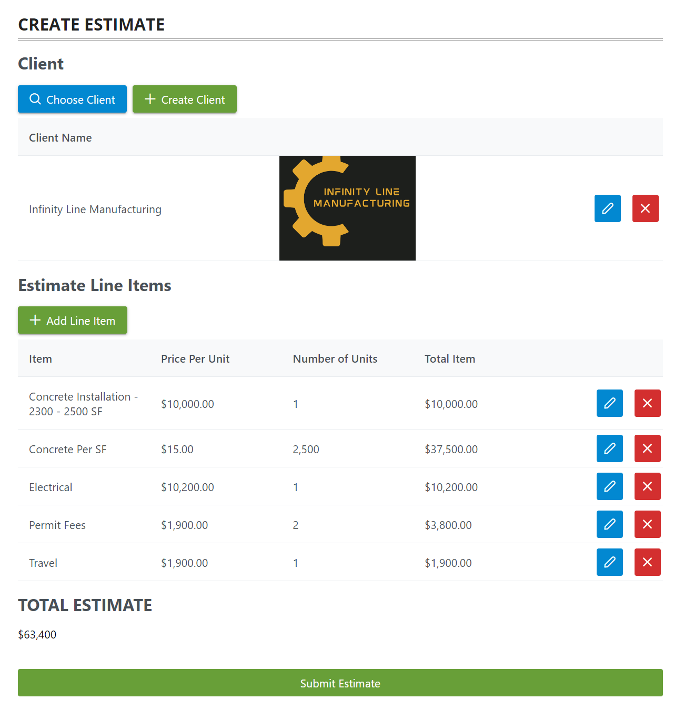Image resolution: width=684 pixels, height=719 pixels.
Task: Edit the Electrical line item
Action: [609, 486]
